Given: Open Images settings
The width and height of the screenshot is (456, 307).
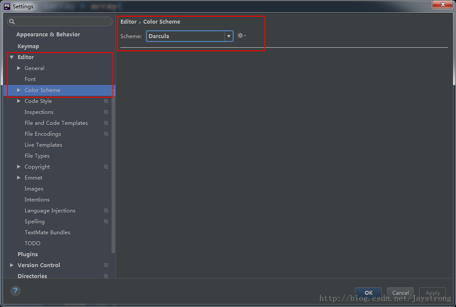Looking at the screenshot, I should click(34, 189).
